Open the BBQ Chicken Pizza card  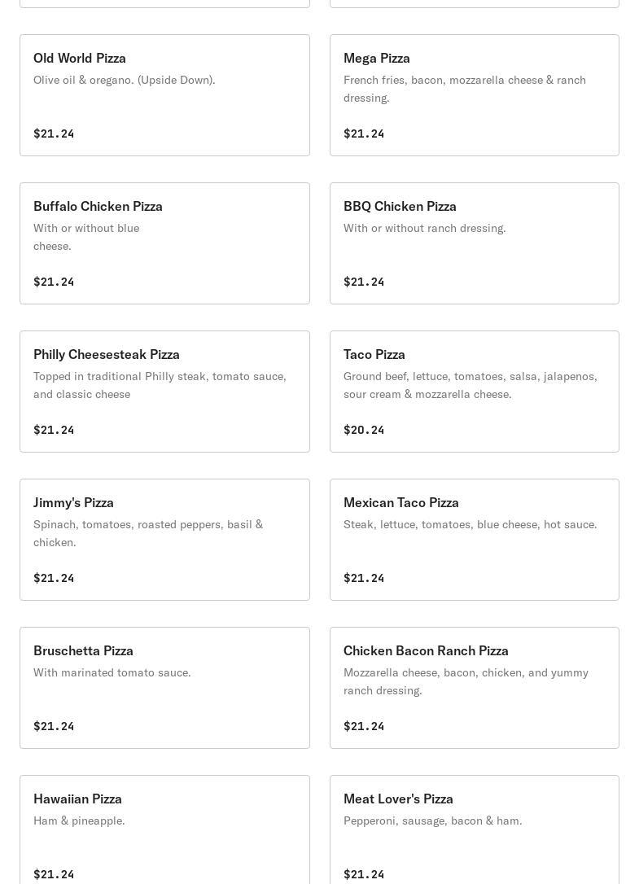click(x=474, y=243)
